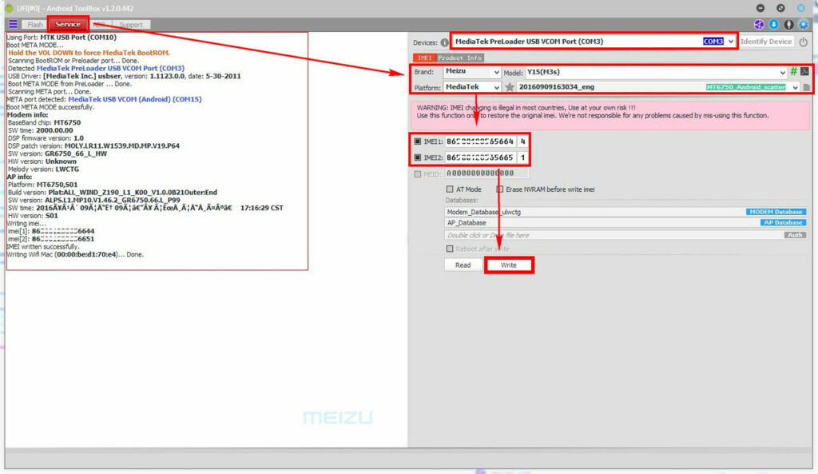Click the microphone icon near the top right
This screenshot has width=818, height=474.
pos(788,25)
